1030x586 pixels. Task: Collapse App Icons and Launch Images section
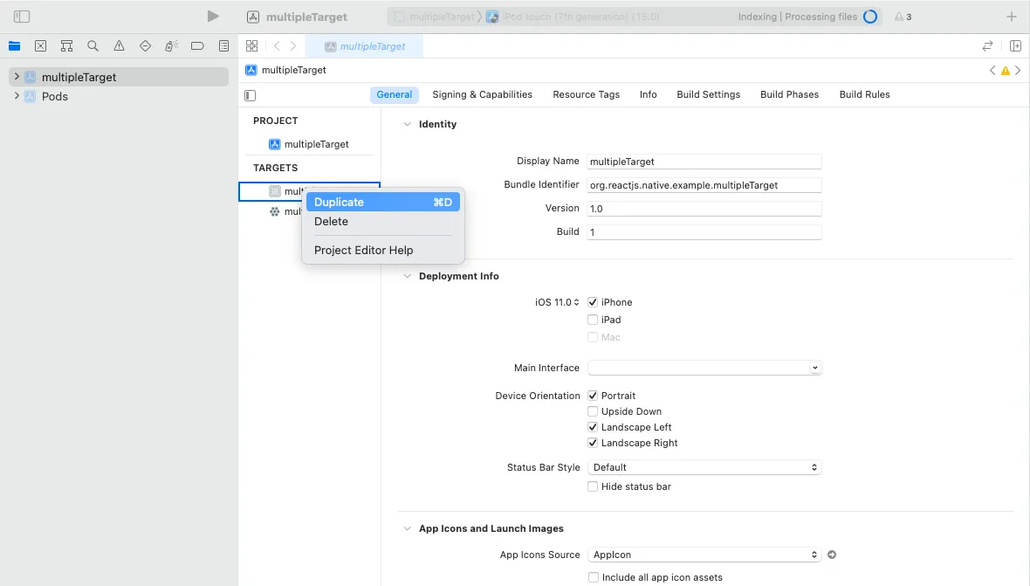pyautogui.click(x=408, y=528)
